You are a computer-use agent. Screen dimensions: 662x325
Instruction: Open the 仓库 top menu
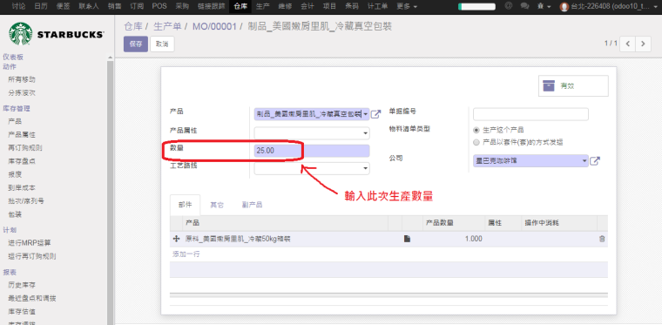240,6
